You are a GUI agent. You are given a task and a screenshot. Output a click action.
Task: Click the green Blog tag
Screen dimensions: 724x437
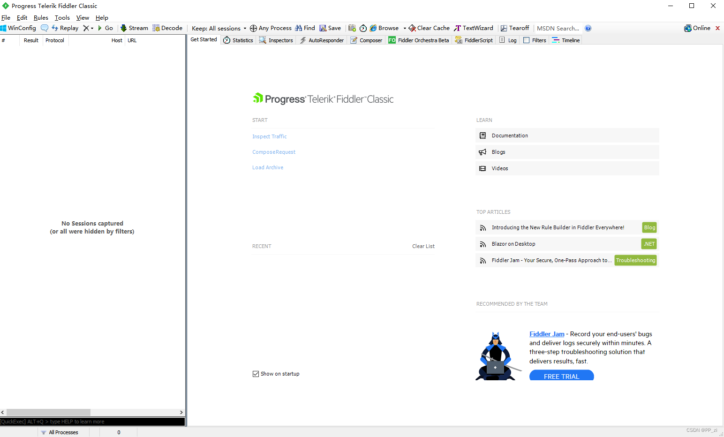649,227
